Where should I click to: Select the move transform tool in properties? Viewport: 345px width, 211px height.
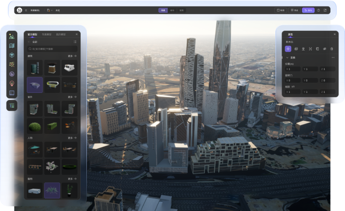tap(288, 49)
